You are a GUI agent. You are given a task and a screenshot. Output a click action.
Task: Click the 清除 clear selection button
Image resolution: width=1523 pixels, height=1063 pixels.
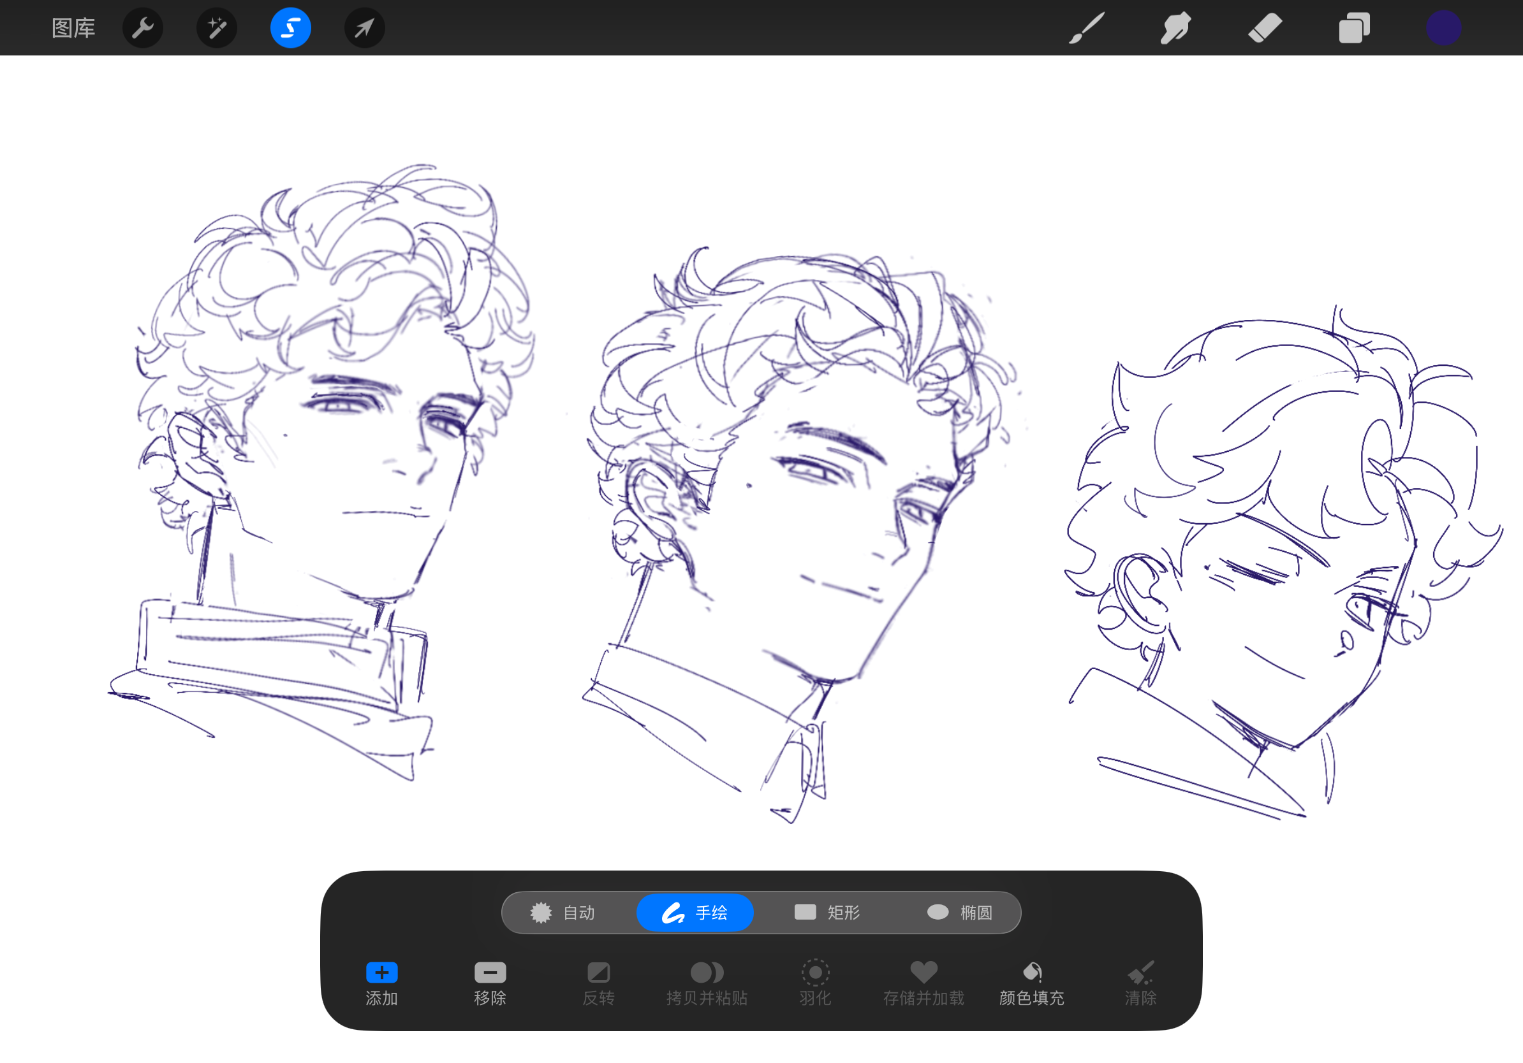pyautogui.click(x=1140, y=982)
